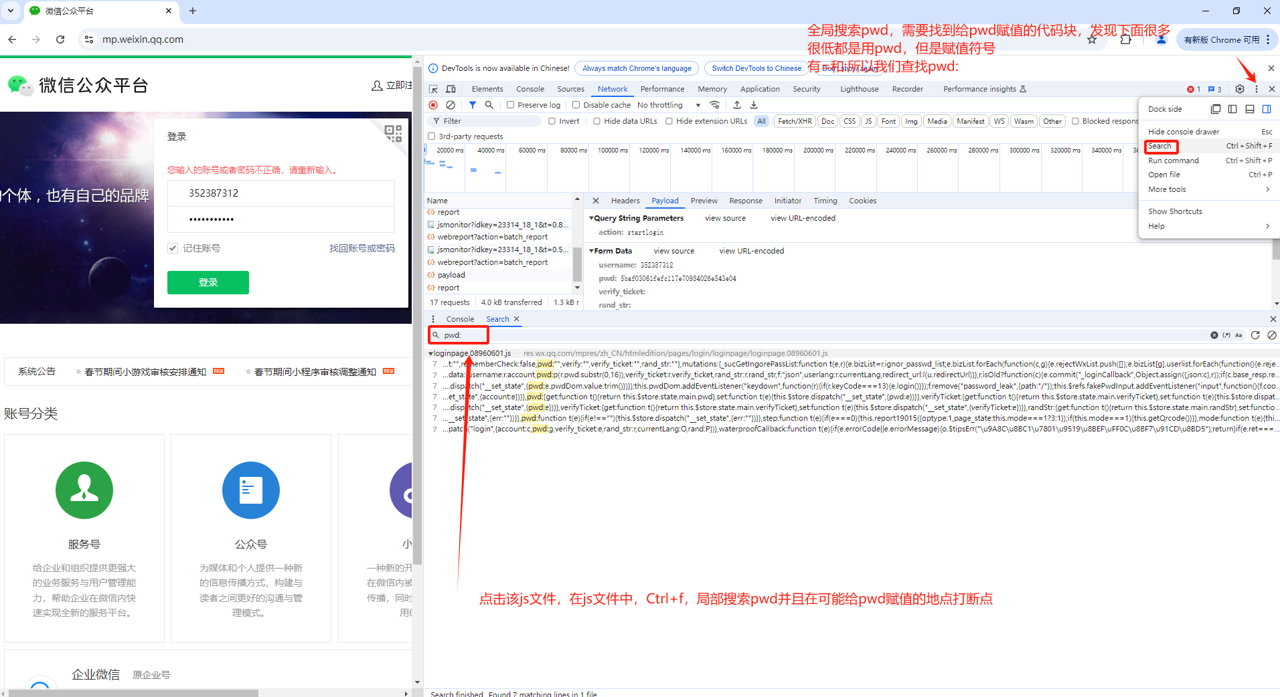Open the drawer three-dot menu

point(433,319)
